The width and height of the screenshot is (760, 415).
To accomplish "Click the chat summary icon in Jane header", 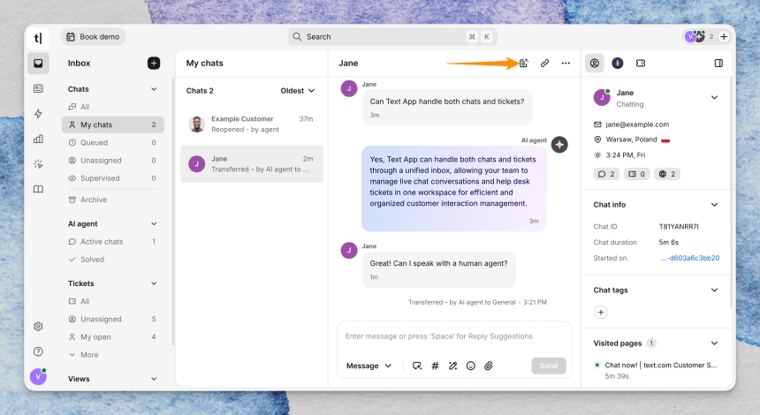I will 523,63.
